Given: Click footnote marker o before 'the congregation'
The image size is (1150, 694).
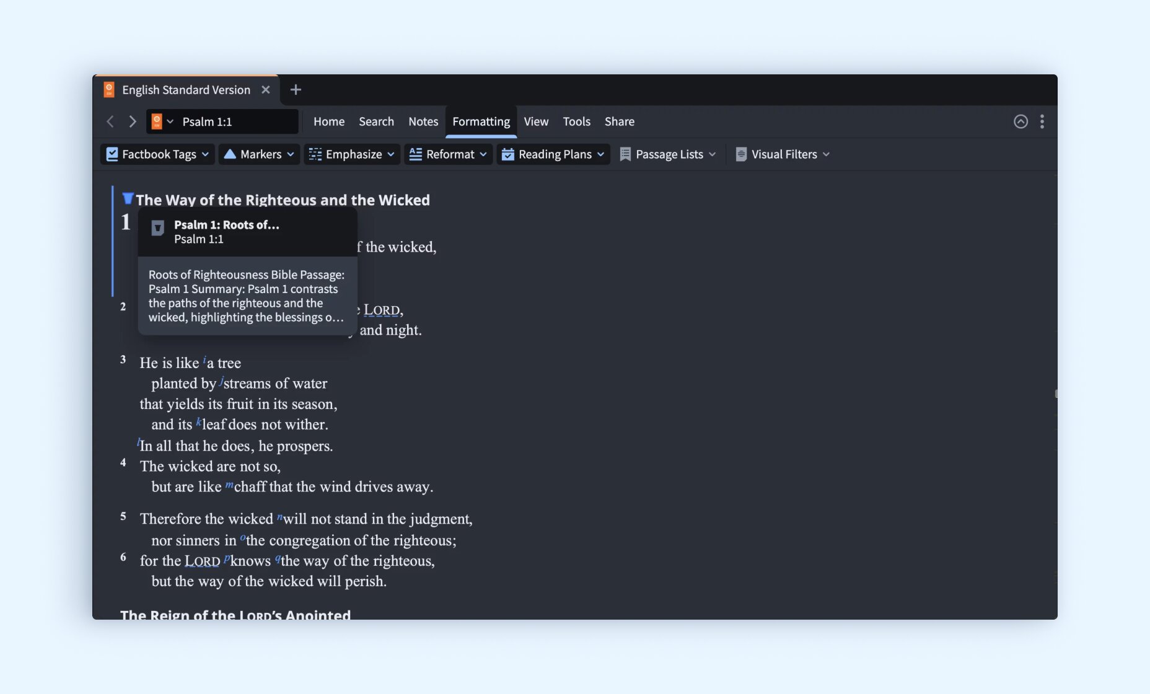Looking at the screenshot, I should click(x=243, y=538).
